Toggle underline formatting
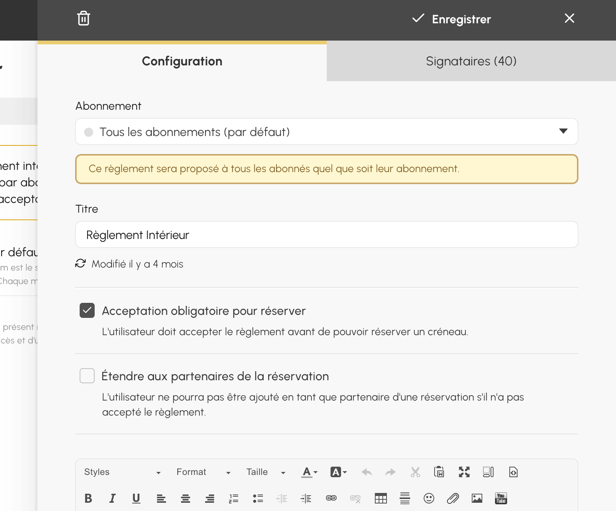The image size is (616, 511). 136,498
